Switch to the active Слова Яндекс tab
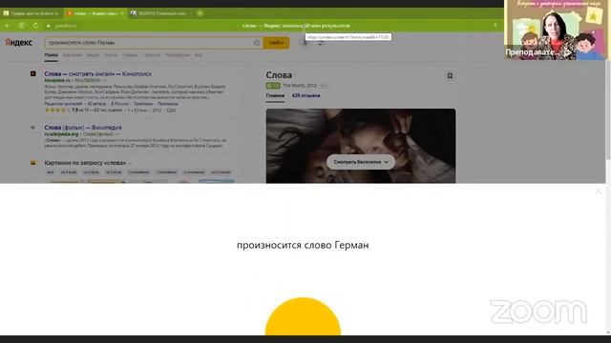The image size is (611, 343). (x=95, y=13)
